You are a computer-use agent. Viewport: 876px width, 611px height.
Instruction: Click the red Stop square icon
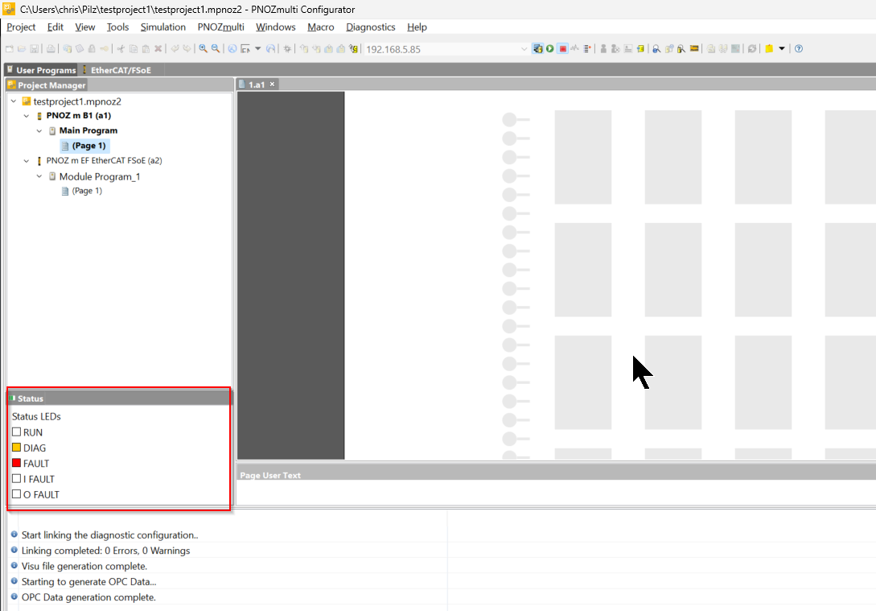562,48
